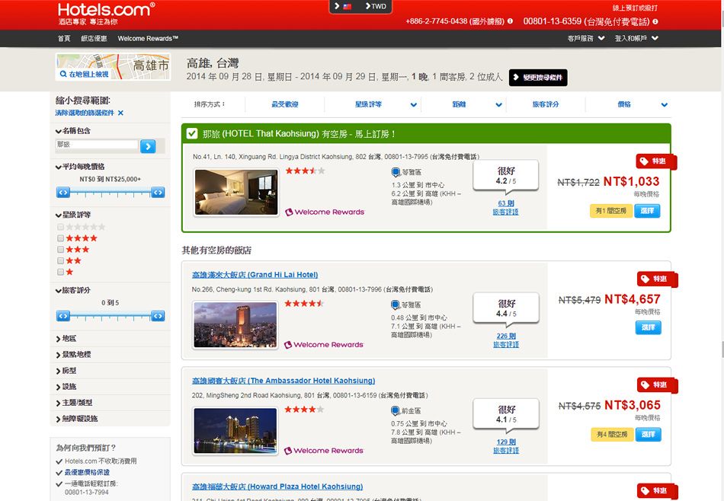Viewport: 724px width, 501px height.
Task: Open The Ambassador Hotel Kaohsiung link
Action: pos(284,381)
